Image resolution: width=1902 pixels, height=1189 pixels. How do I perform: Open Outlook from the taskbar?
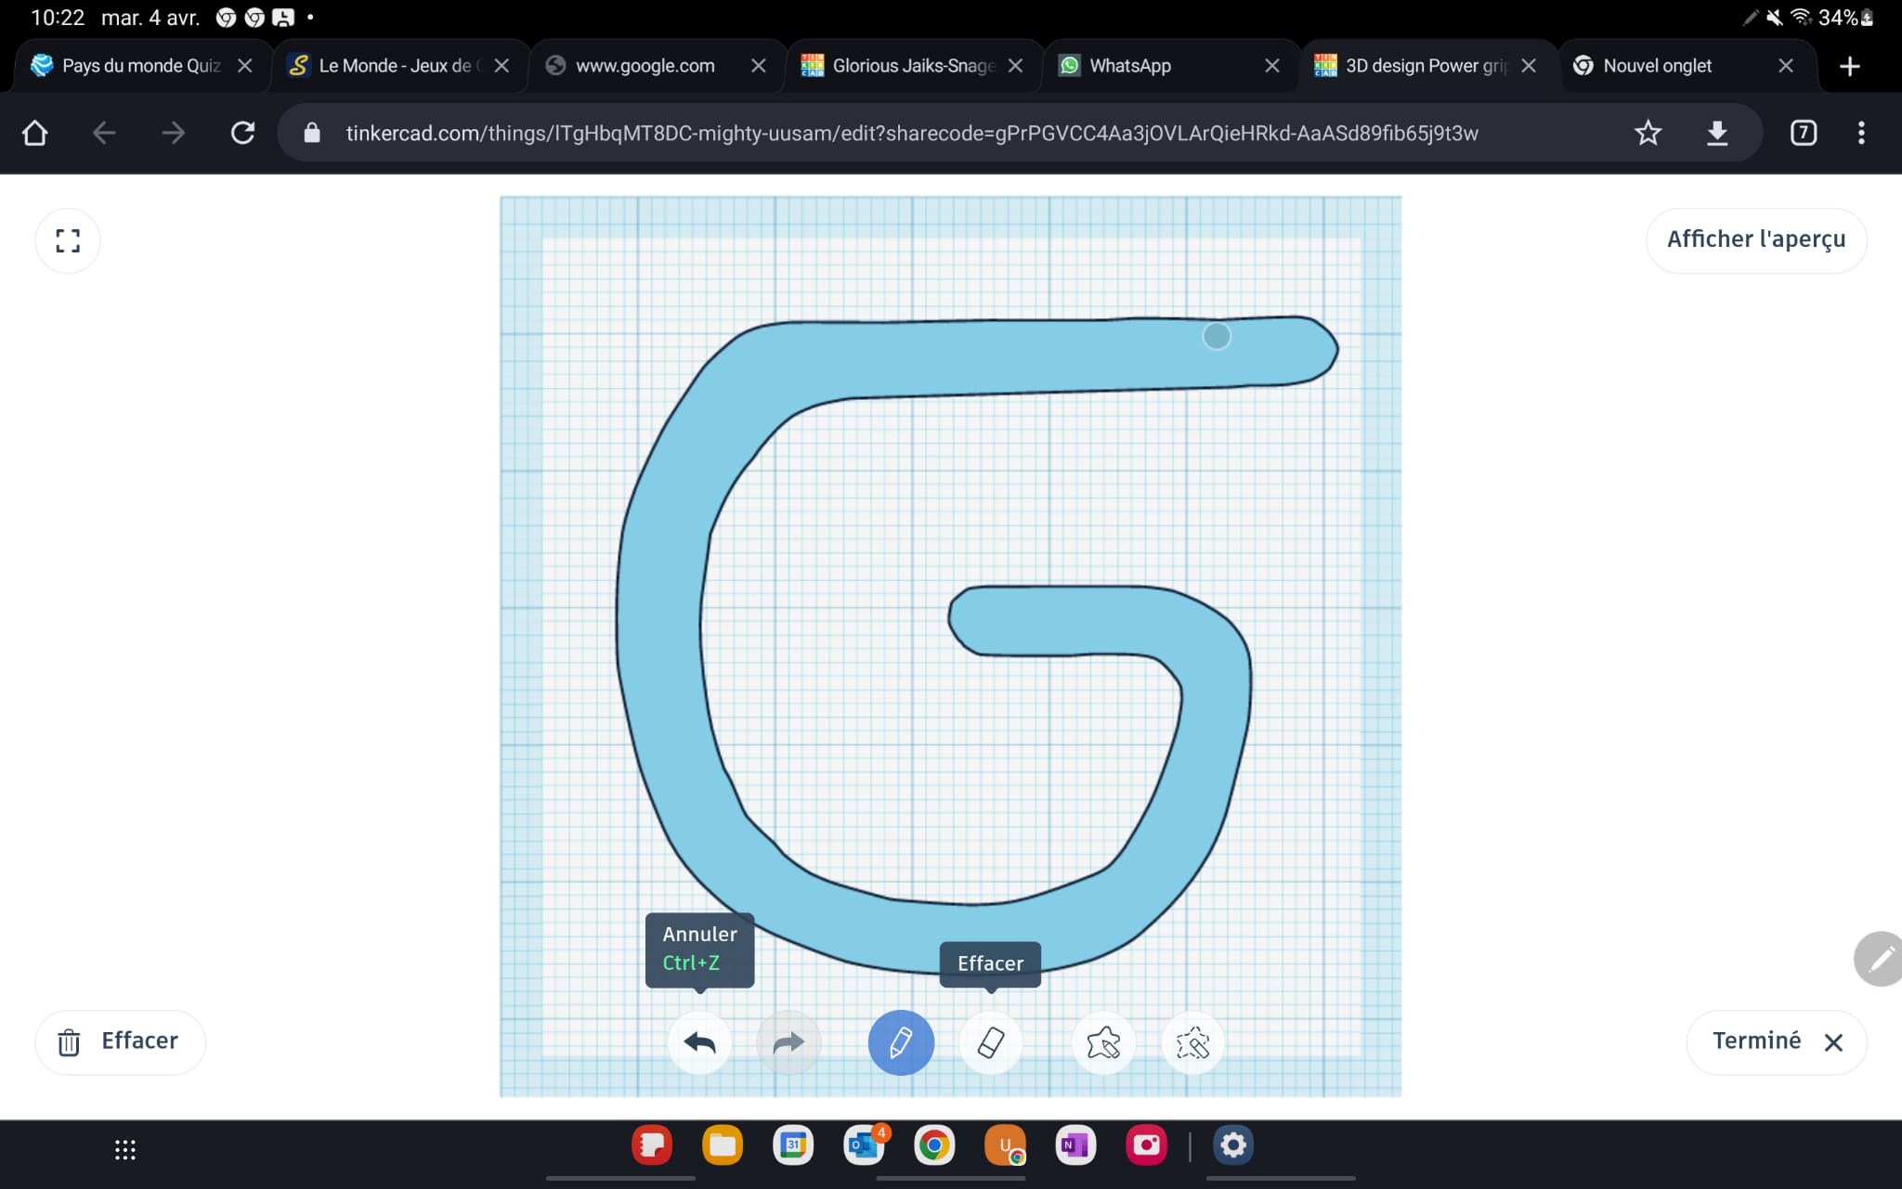[864, 1145]
